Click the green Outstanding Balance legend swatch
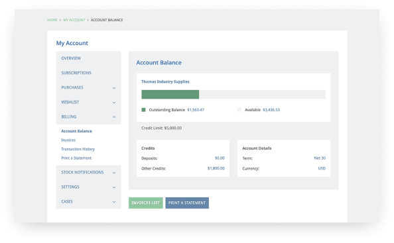394x243 pixels. click(x=143, y=110)
